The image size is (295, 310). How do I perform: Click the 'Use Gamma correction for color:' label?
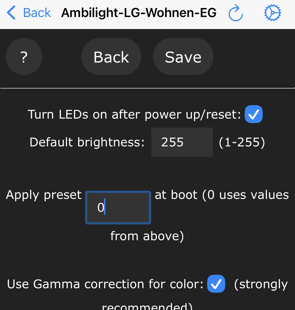click(105, 284)
